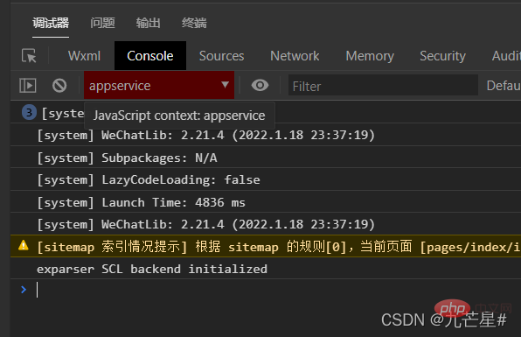Screen dimensions: 521x337
Task: Switch to the 输出 panel tab
Action: [149, 23]
